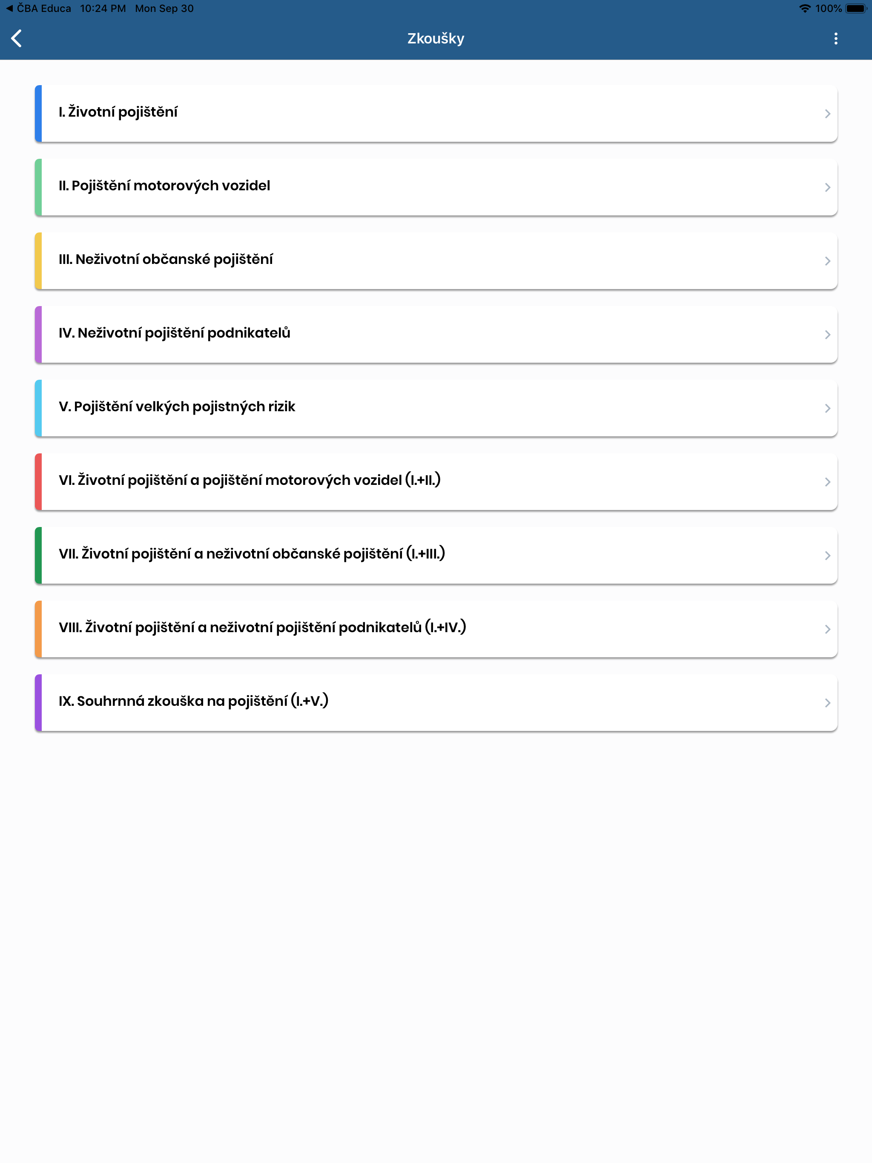Open the three-dot options menu
872x1163 pixels.
tap(836, 38)
